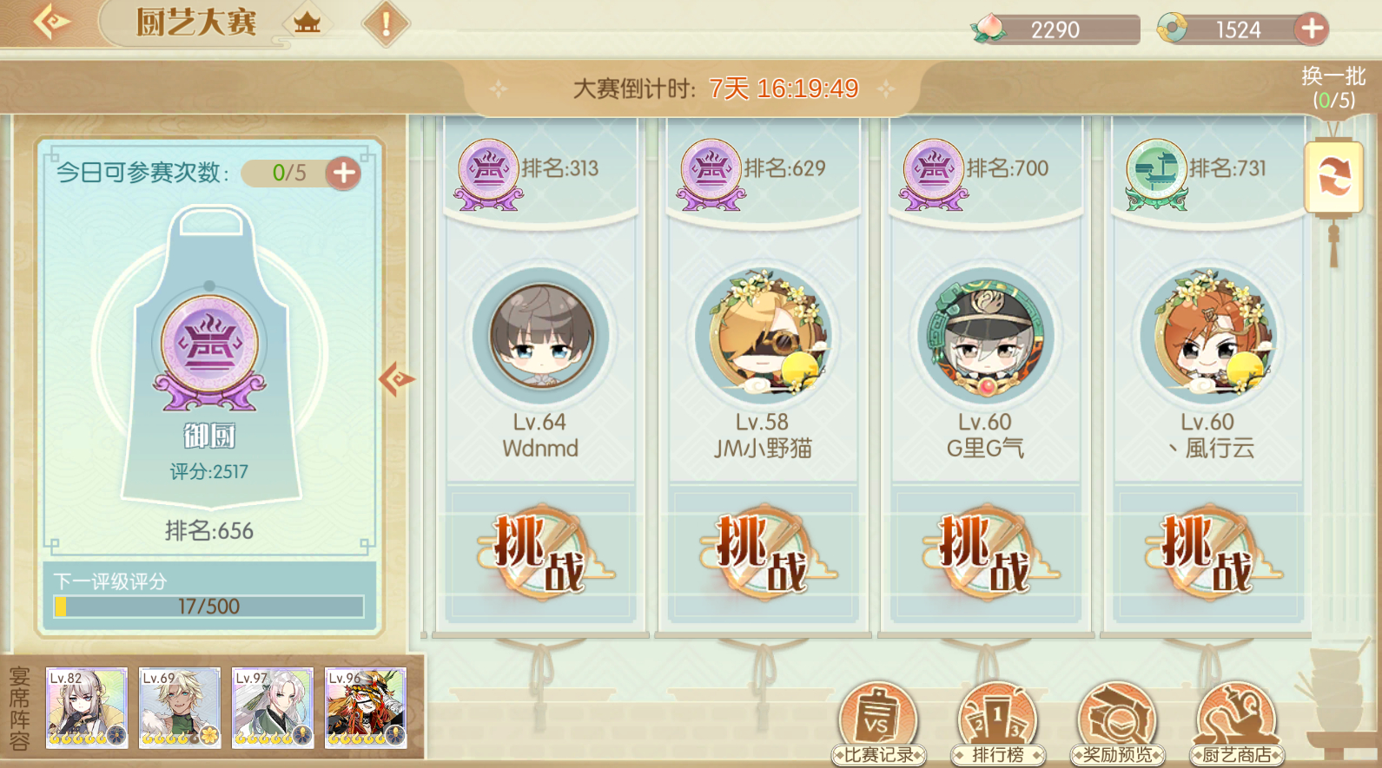Add more currency with plus beside 1524
Screen dimensions: 1382x768
pos(1312,29)
